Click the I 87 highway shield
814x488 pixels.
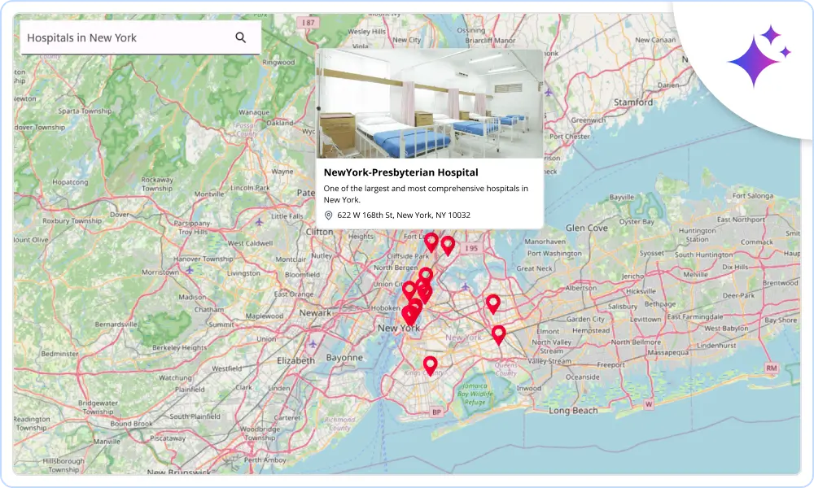(x=308, y=23)
